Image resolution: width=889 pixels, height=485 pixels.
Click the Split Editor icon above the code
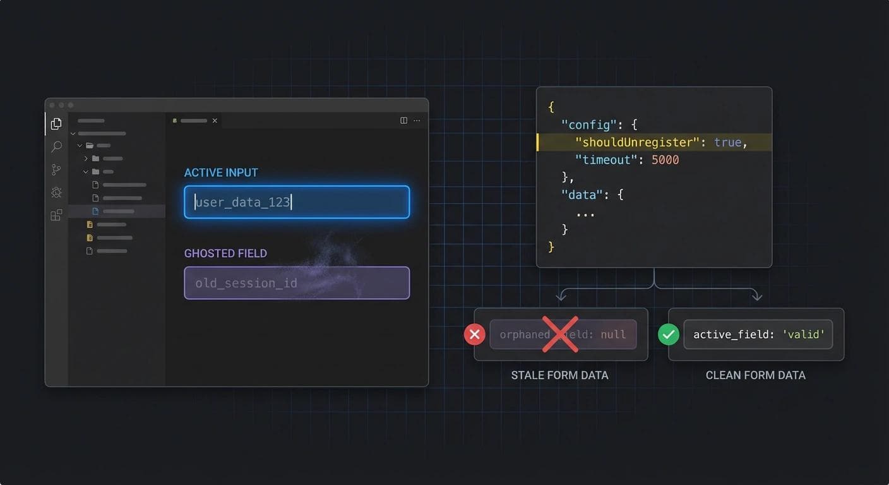[x=403, y=120]
